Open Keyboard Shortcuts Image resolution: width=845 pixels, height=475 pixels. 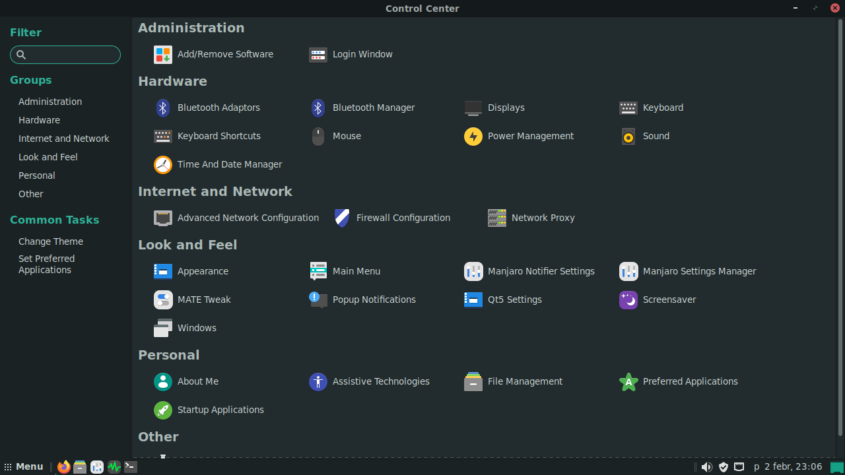click(x=207, y=136)
